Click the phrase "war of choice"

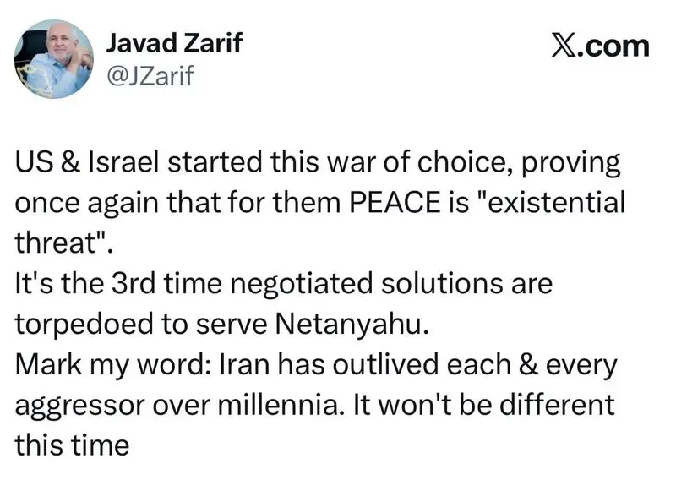point(369,164)
